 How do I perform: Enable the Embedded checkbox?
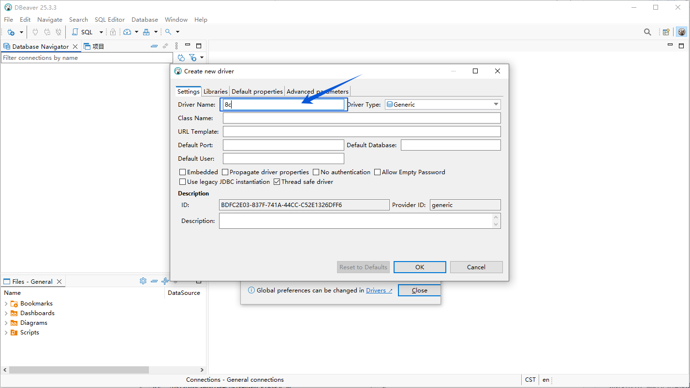coord(183,172)
